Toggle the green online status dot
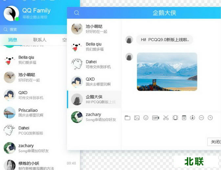 (x=17, y=19)
